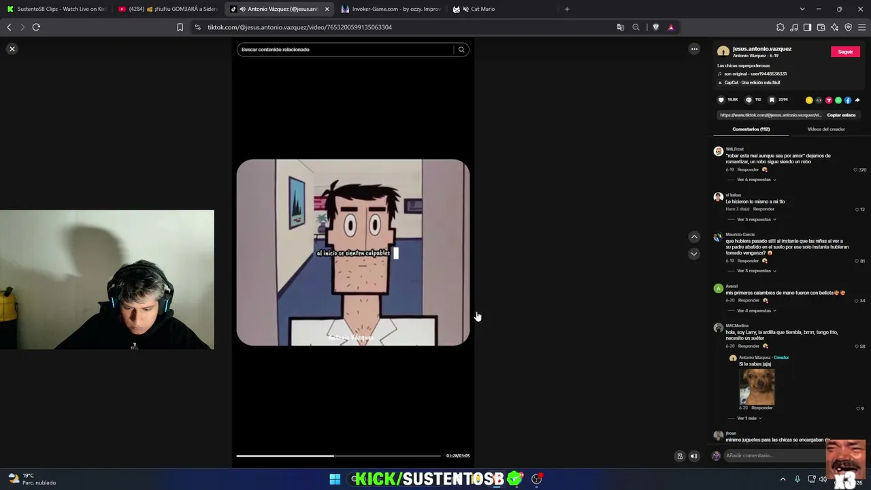The width and height of the screenshot is (871, 490).
Task: Click the search magnifier in related content bar
Action: (461, 50)
